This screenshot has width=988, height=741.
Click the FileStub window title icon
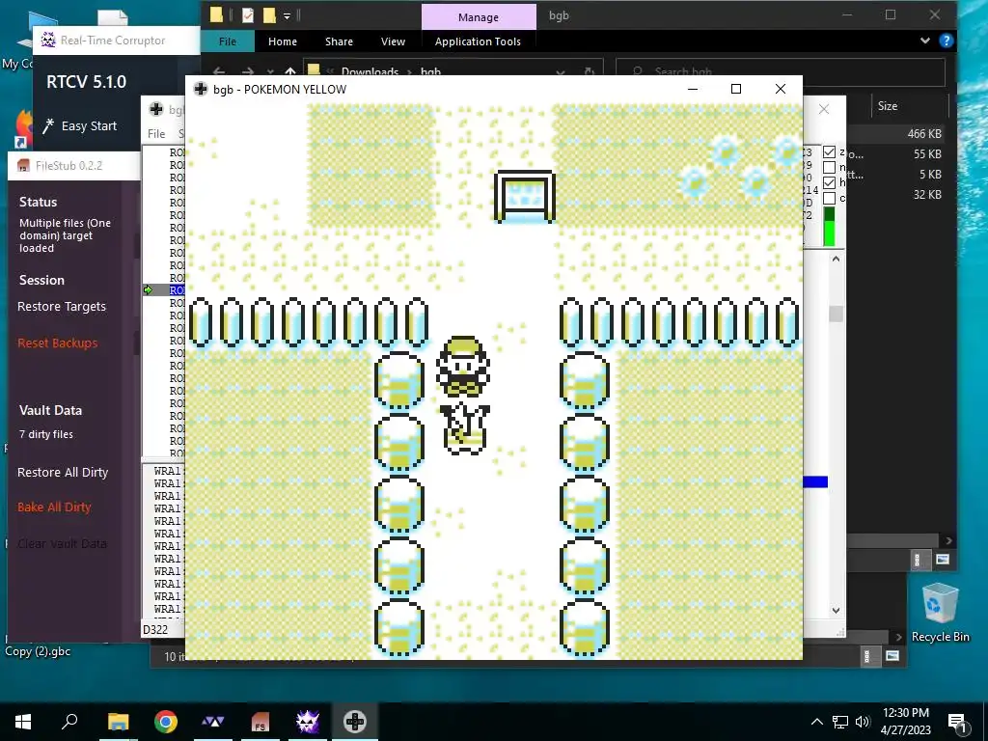(24, 166)
